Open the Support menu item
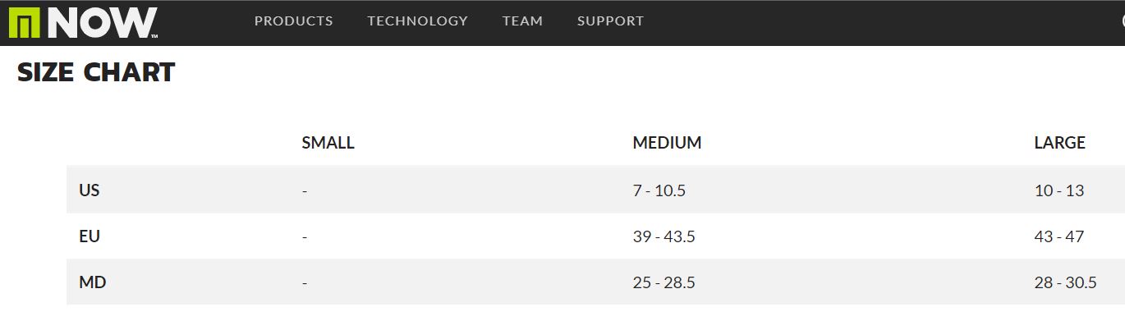Screen dimensions: 1125x321 (x=610, y=21)
